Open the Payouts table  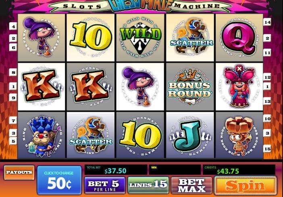tap(19, 172)
